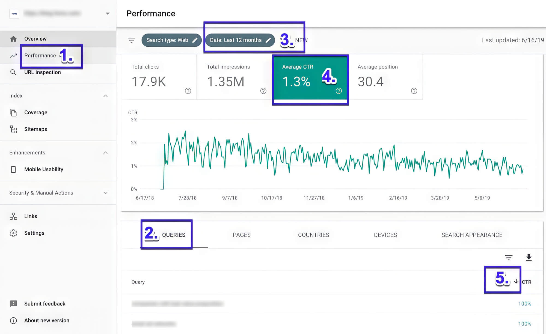This screenshot has height=334, width=546.
Task: Click the export download icon above the query table
Action: click(529, 258)
